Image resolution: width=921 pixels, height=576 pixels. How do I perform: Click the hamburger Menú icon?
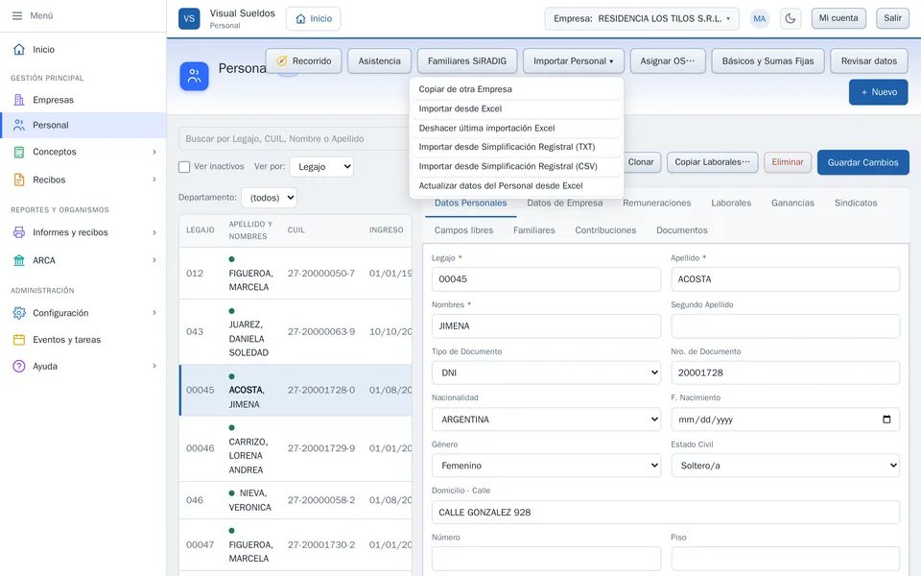tap(17, 16)
